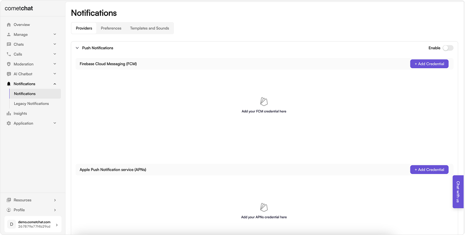
Task: Add an APNs credential
Action: point(429,169)
